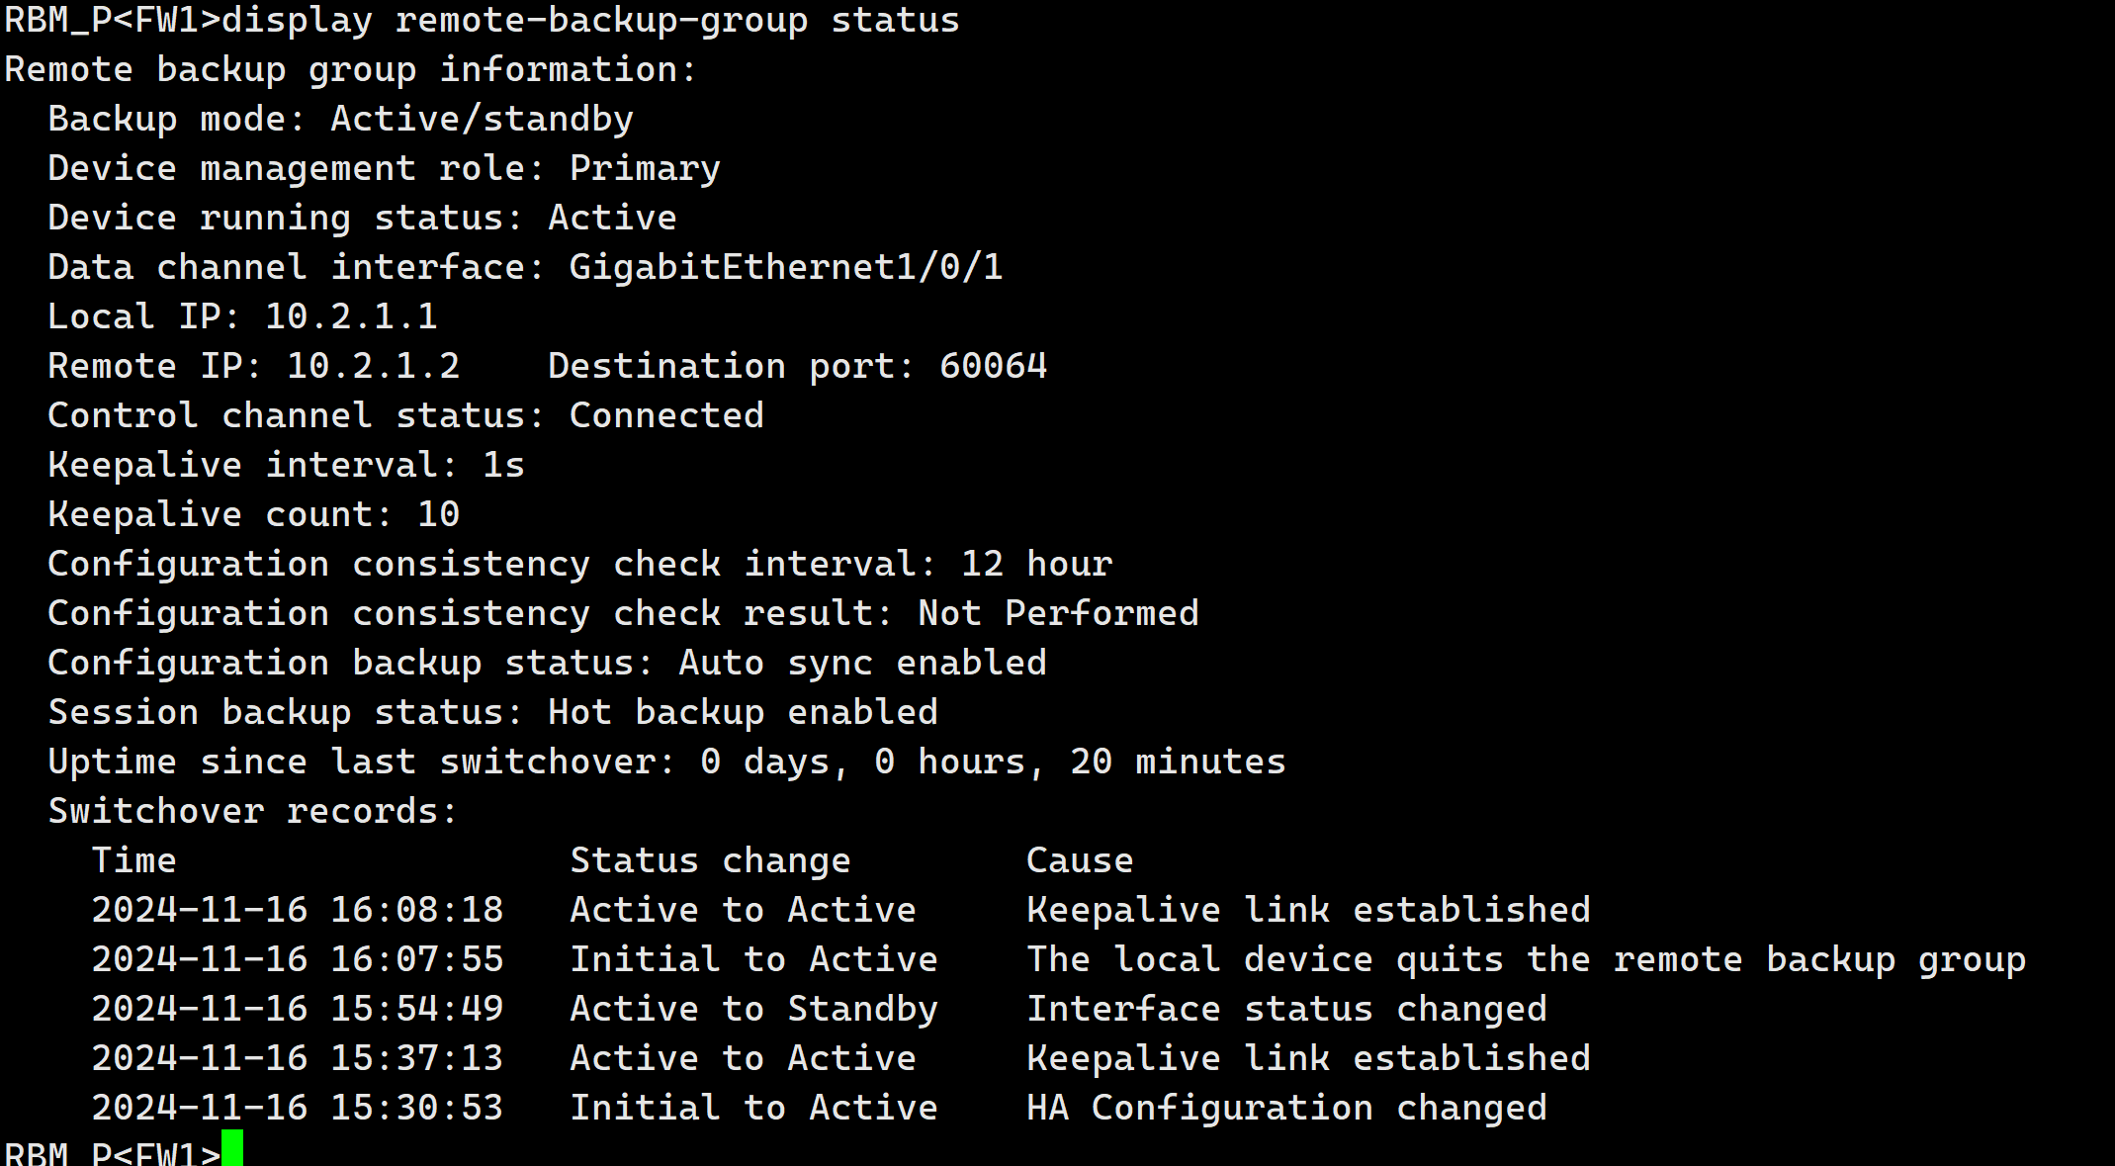
Task: Click the display remote-backup-group status command
Action: [x=590, y=21]
